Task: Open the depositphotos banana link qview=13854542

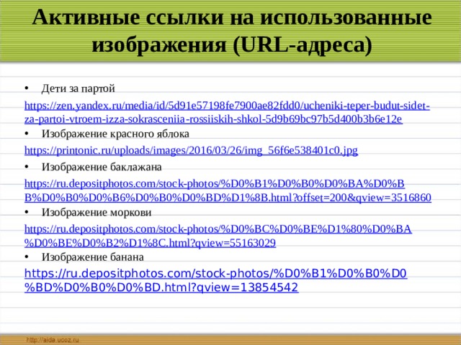Action: click(x=216, y=280)
